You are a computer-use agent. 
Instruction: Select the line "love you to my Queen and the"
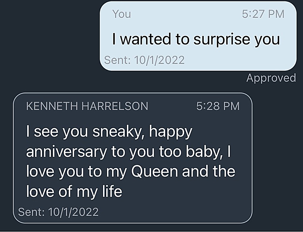130,172
